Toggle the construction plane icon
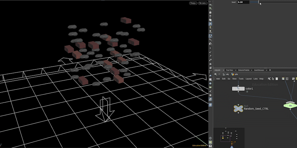The image size is (297, 148). pos(211,9)
